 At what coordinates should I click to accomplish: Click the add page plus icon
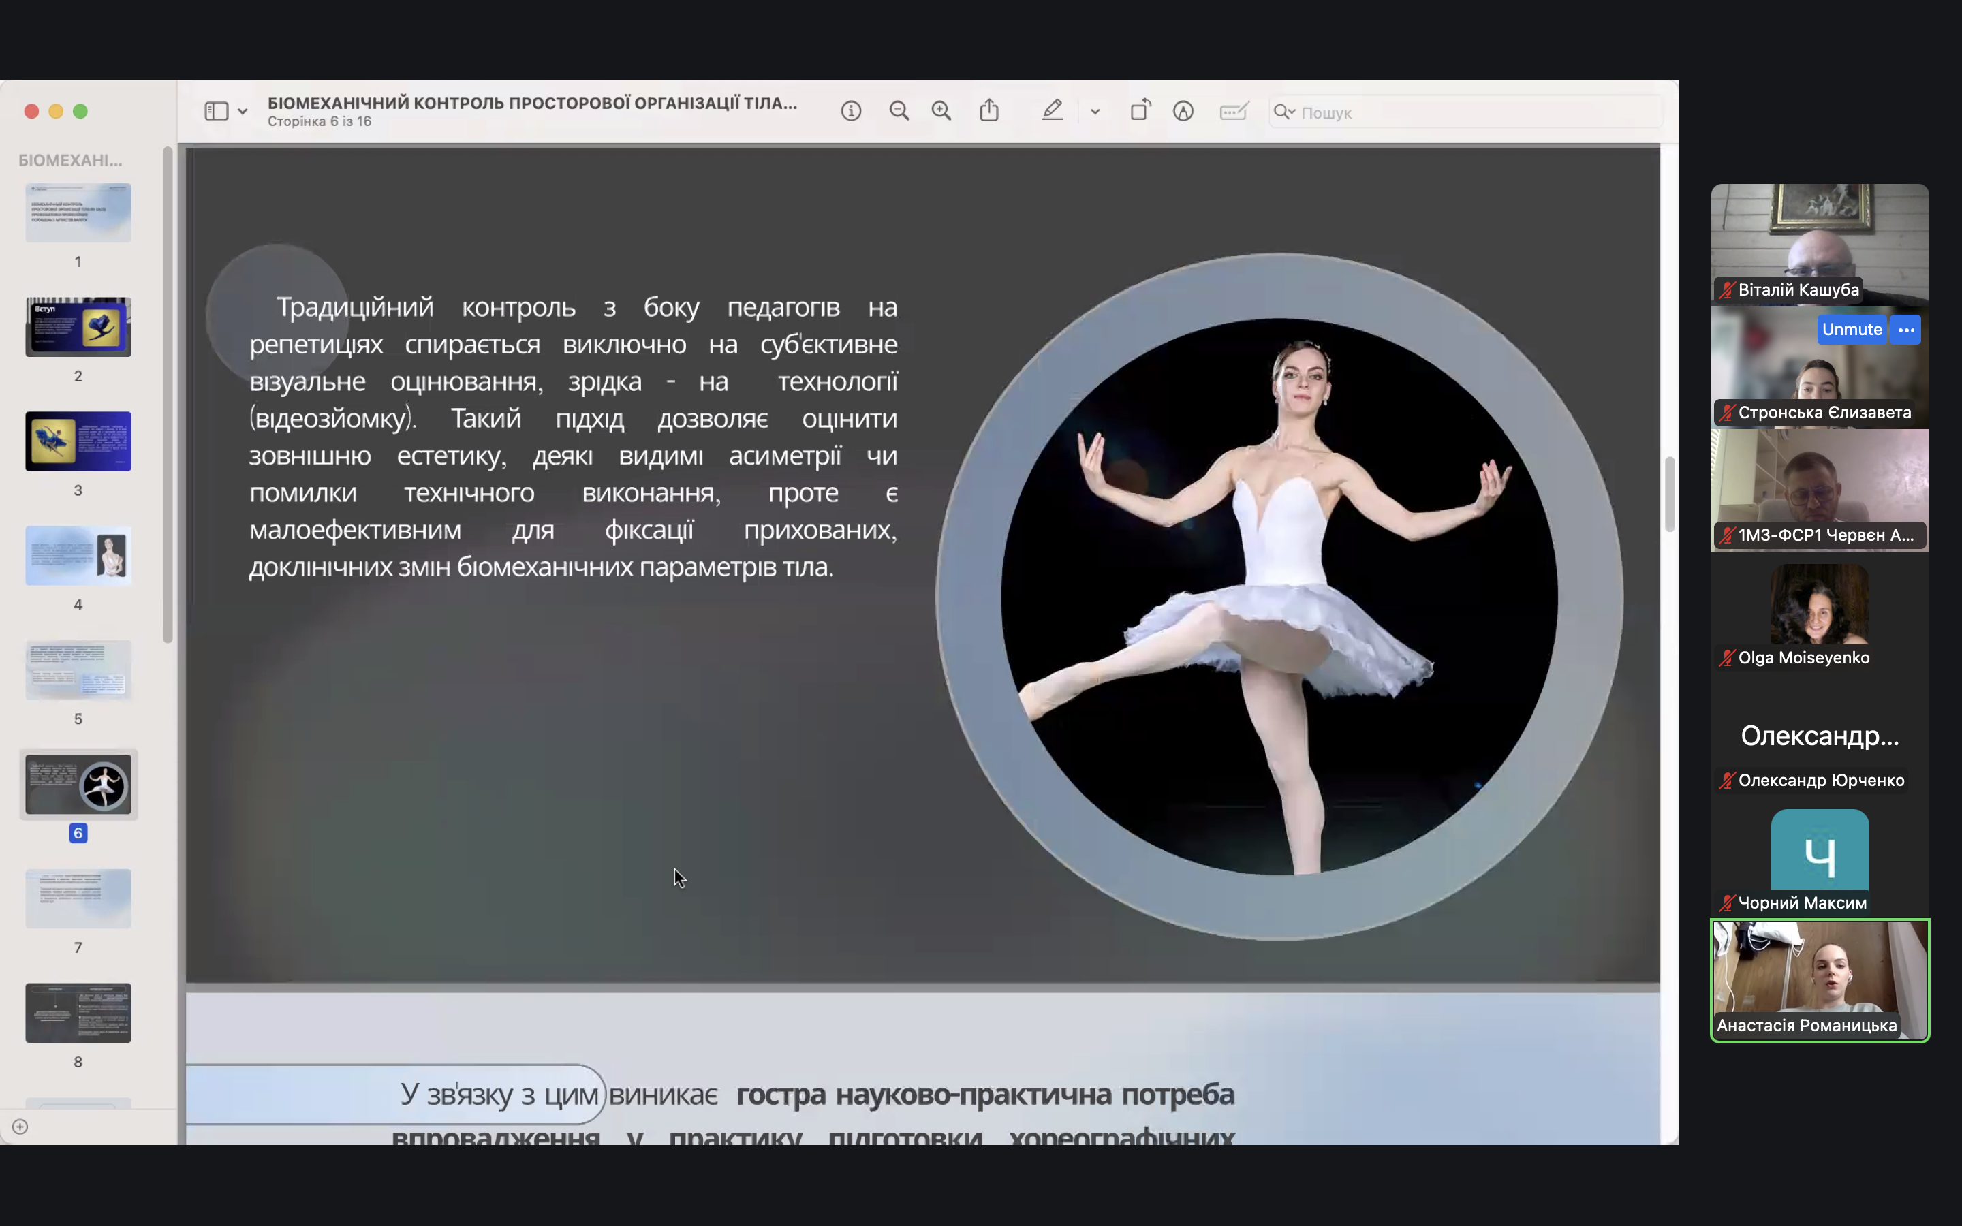pos(20,1127)
